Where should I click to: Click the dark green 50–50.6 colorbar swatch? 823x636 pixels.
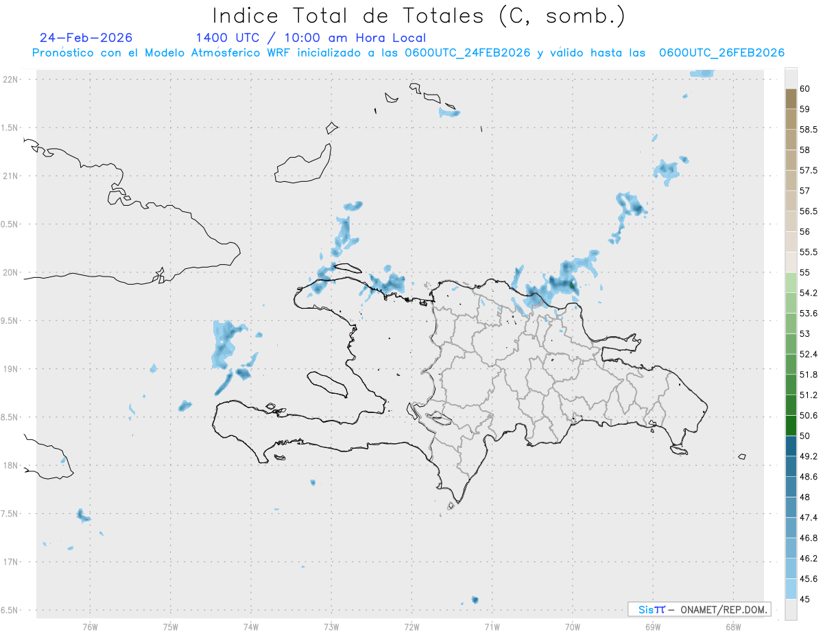(791, 425)
